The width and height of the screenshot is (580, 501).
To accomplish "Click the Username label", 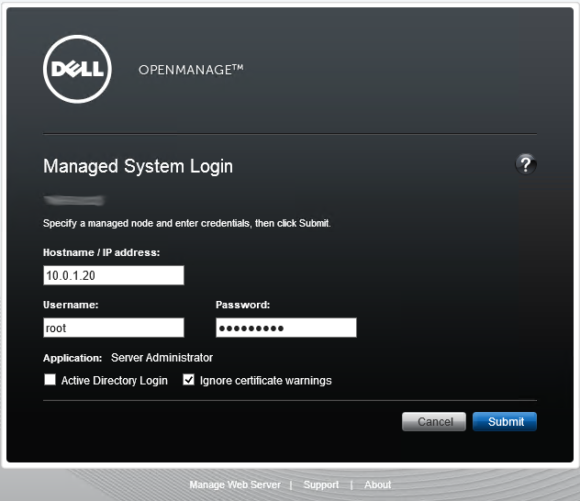I will point(71,305).
